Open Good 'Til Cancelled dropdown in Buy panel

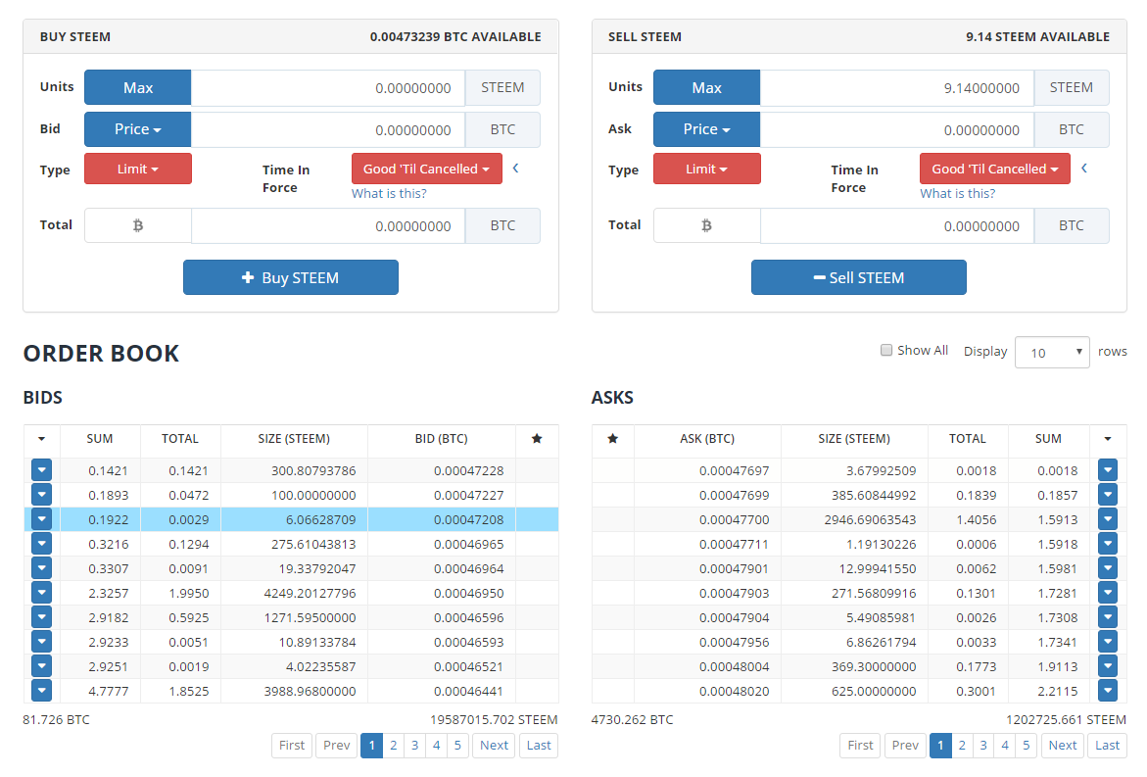click(426, 169)
